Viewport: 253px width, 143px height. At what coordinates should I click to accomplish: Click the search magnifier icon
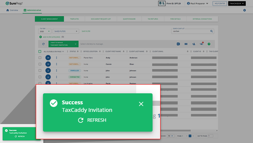click(212, 31)
